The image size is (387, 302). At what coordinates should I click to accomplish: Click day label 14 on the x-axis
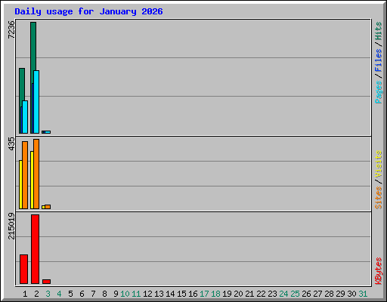[170, 294]
